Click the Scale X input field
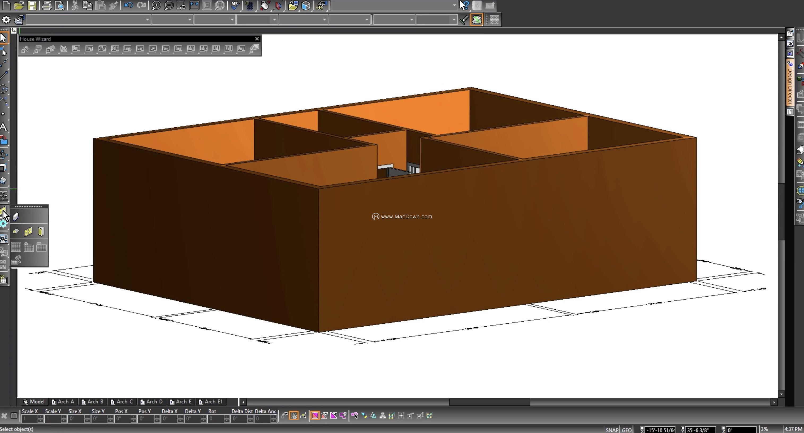Image resolution: width=804 pixels, height=433 pixels. point(30,419)
